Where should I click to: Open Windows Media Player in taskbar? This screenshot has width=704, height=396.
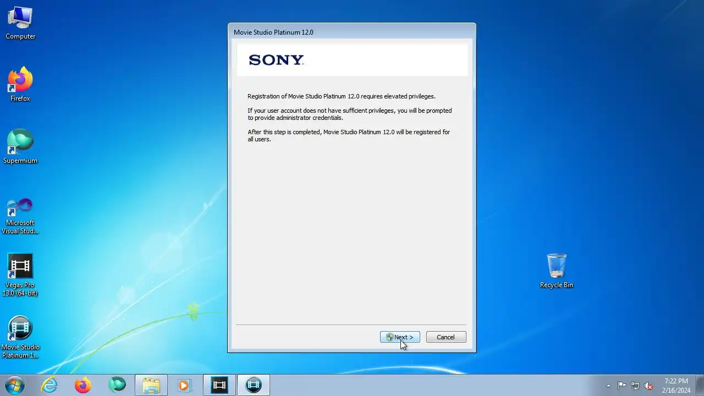click(x=184, y=385)
